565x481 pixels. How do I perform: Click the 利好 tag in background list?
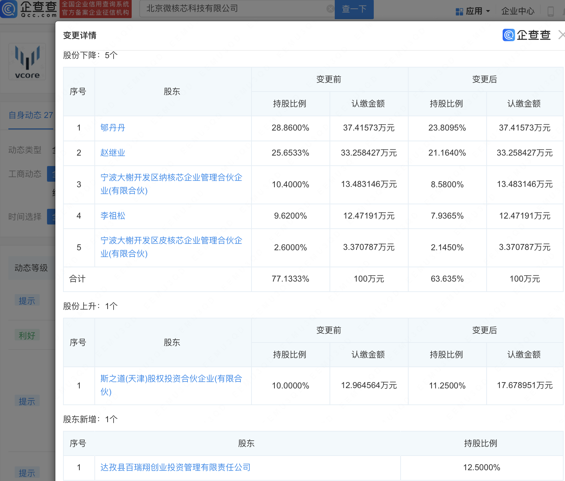[x=27, y=336]
